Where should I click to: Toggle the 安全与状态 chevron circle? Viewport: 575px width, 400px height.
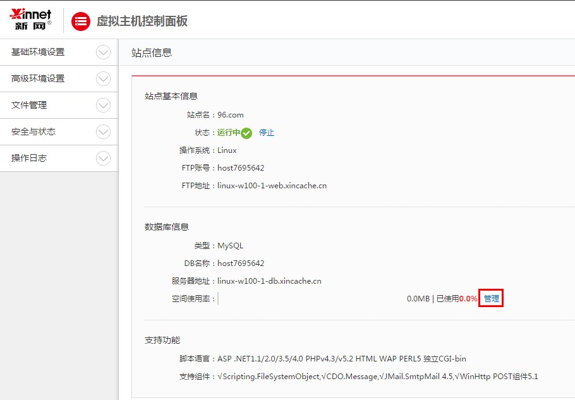coord(103,132)
